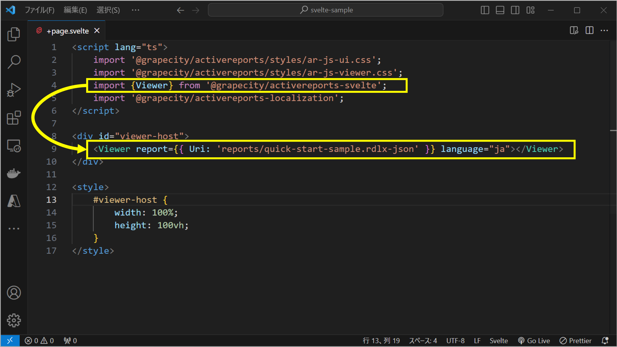The width and height of the screenshot is (617, 347).
Task: Click the VS Code logo icon
Action: (x=11, y=10)
